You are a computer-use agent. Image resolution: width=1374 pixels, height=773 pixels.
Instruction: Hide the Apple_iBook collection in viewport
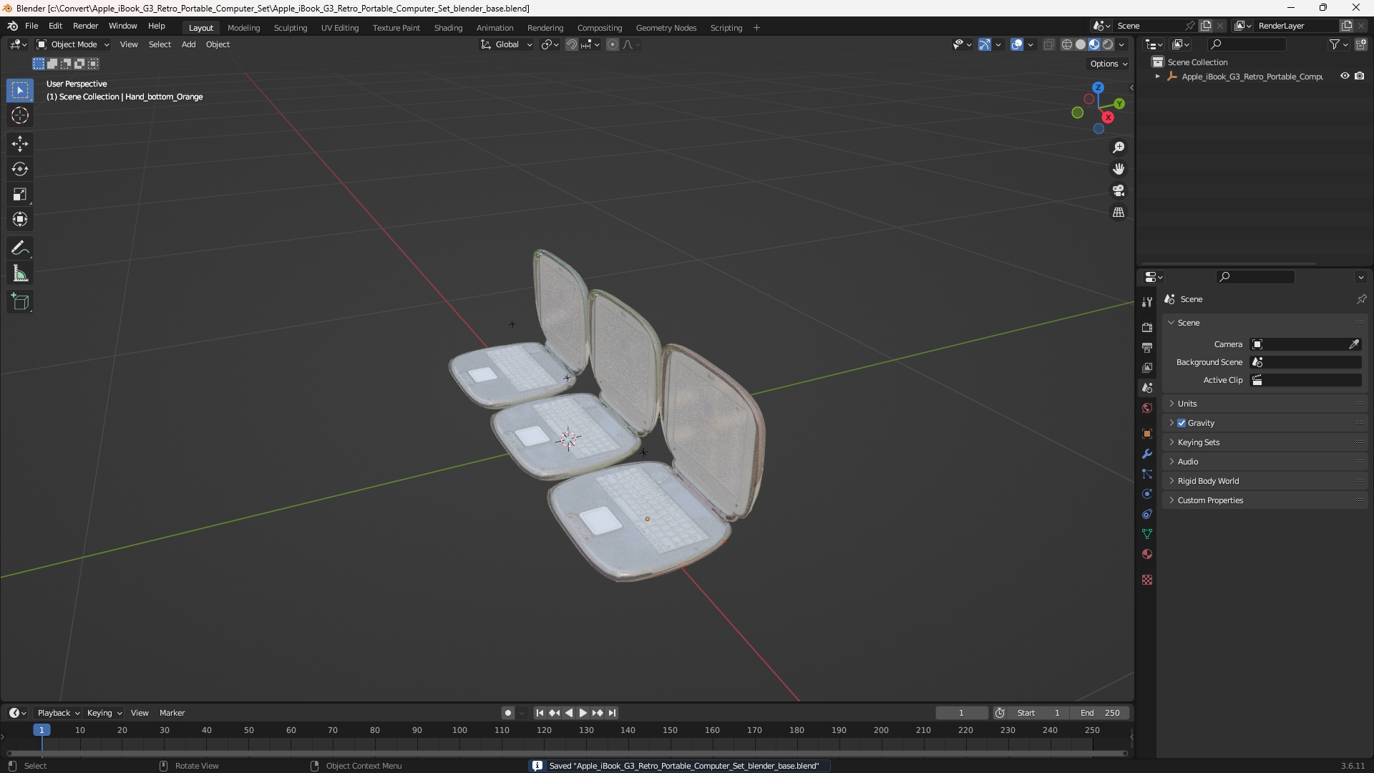pos(1345,76)
